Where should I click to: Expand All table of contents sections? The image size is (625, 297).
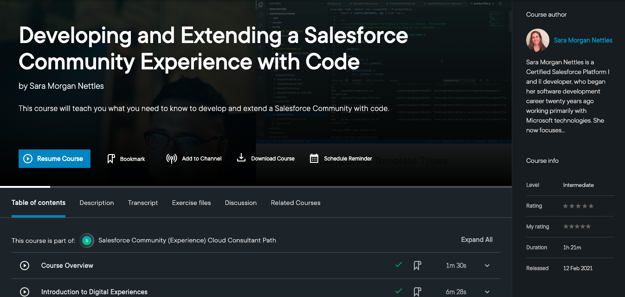pyautogui.click(x=477, y=240)
